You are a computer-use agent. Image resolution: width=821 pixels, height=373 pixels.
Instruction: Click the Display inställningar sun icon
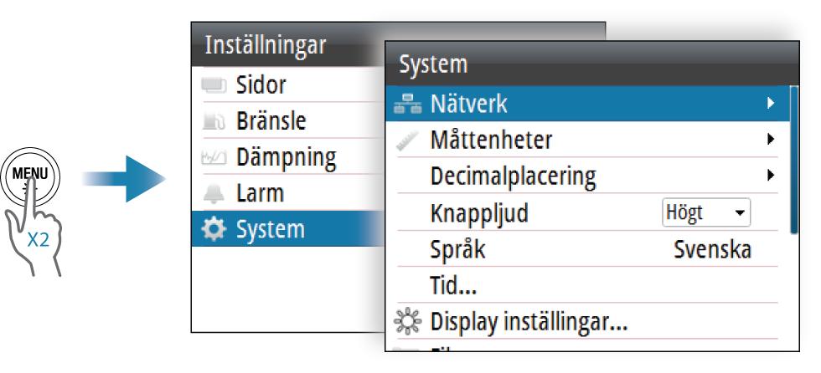407,321
